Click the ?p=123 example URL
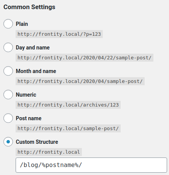Screen dimensions: 169x175 [x=59, y=34]
